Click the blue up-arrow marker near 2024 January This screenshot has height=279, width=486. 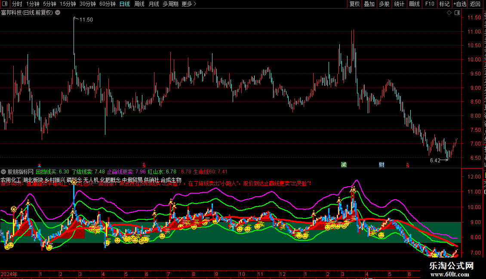(x=40, y=166)
